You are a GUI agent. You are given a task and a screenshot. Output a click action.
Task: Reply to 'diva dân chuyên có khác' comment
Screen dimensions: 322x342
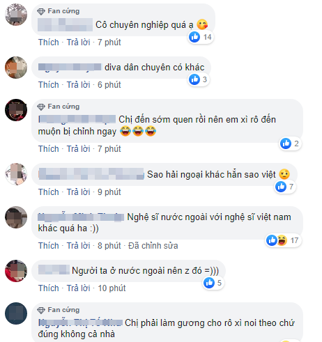(78, 85)
